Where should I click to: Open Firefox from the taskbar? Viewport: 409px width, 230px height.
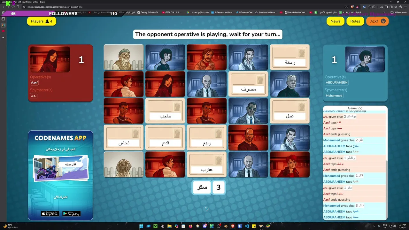(x=190, y=226)
